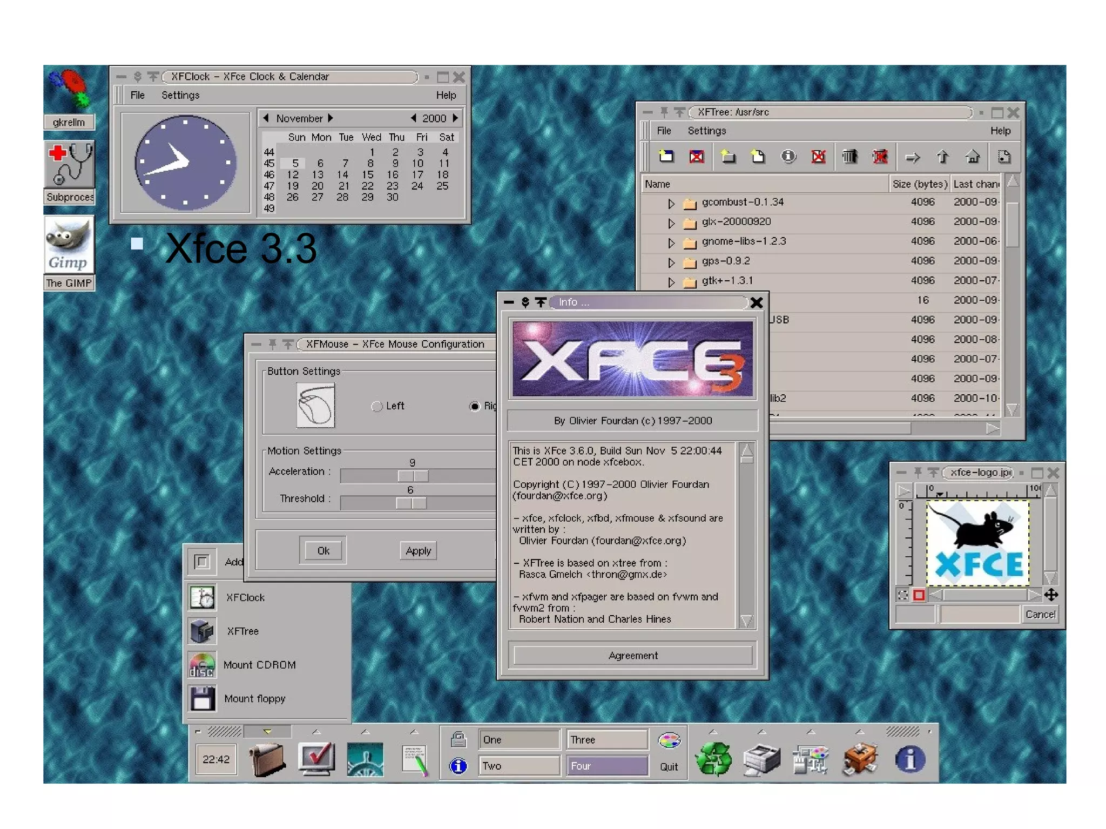Open the gkrellm desktop launcher icon
The height and width of the screenshot is (829, 1106).
click(x=69, y=89)
